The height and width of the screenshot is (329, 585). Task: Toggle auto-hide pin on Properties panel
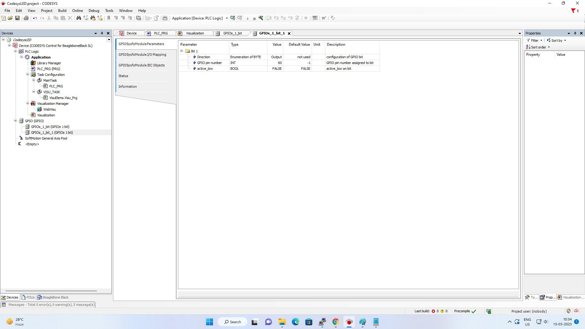click(575, 33)
